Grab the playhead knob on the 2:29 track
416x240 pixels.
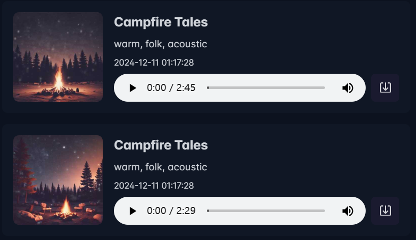208,211
